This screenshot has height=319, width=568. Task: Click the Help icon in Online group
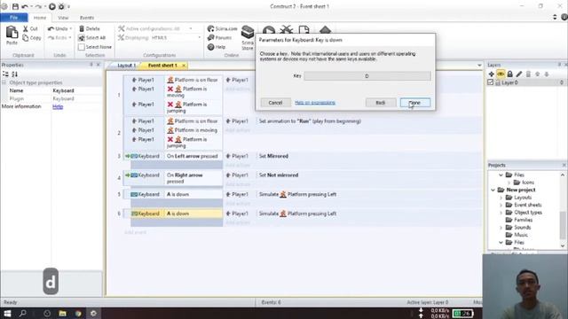[211, 47]
